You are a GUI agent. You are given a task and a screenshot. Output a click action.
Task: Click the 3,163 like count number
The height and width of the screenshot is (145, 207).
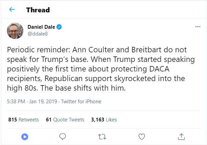(x=97, y=120)
